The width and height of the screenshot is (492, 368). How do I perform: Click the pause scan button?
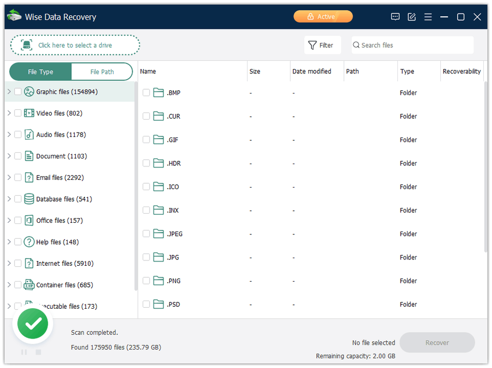pos(24,352)
